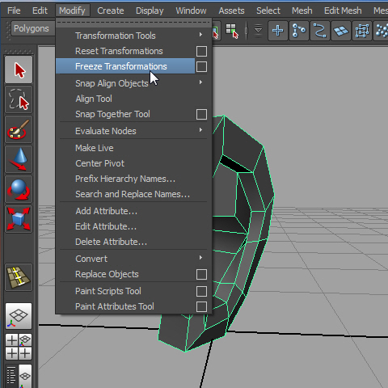This screenshot has height=388, width=388.
Task: Open the Polygons menu set dropdown
Action: 32,28
